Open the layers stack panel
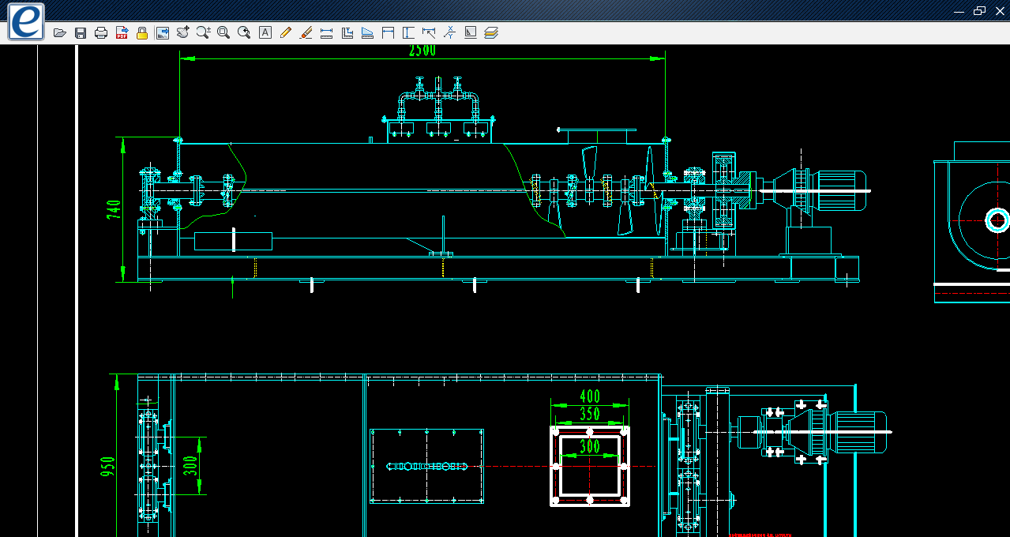The width and height of the screenshot is (1010, 537). [491, 32]
